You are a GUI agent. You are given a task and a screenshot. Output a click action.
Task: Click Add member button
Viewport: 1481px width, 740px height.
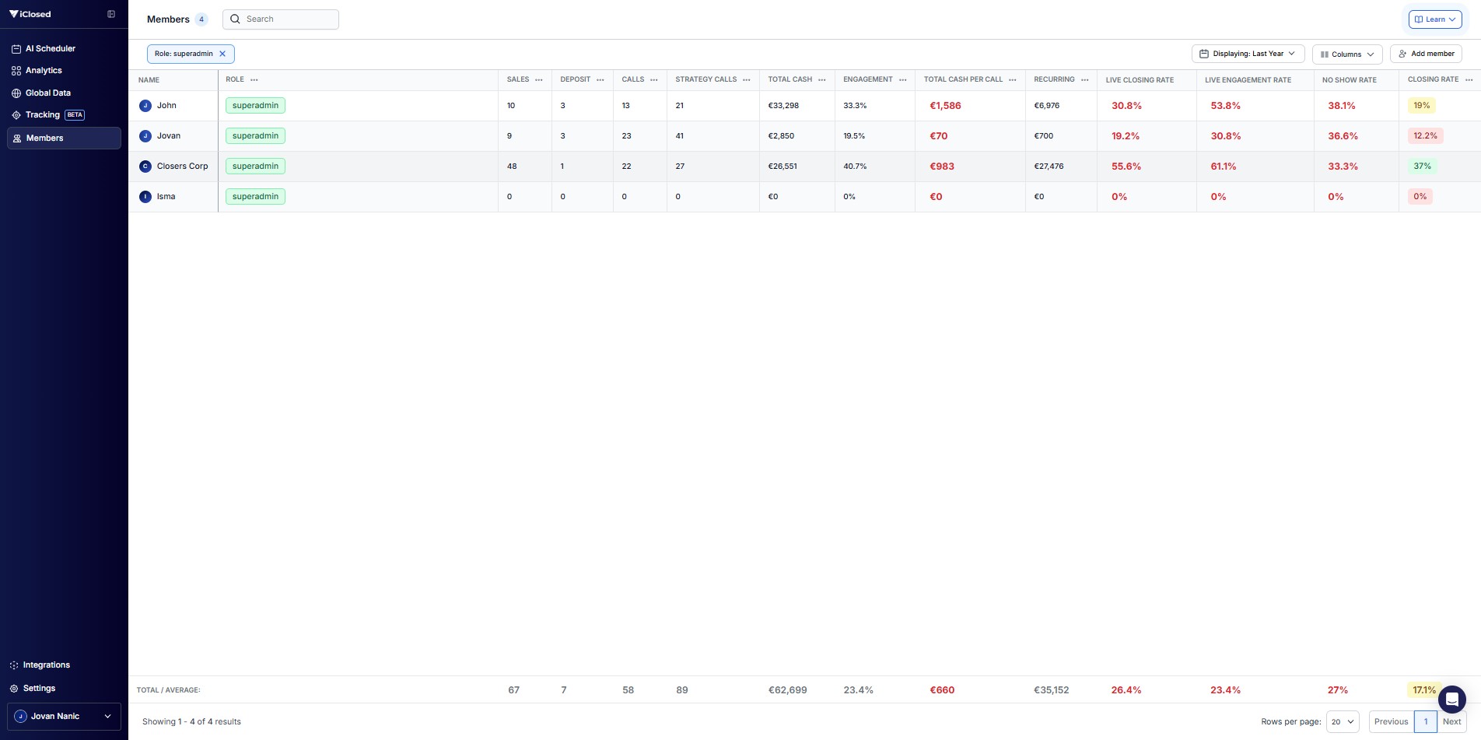1426,54
